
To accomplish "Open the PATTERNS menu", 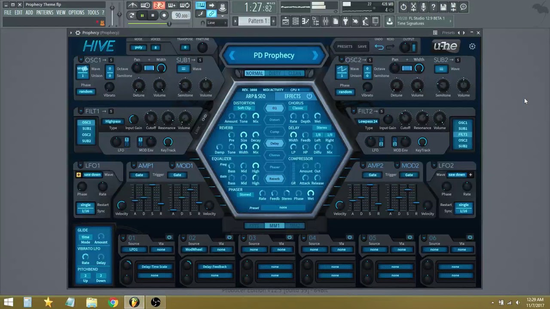I will point(45,12).
